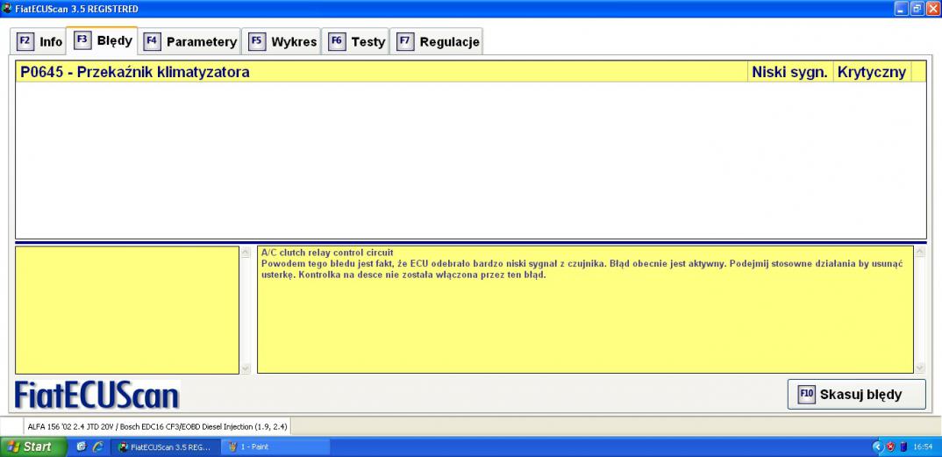
Task: Expand hidden system tray icons
Action: click(877, 446)
